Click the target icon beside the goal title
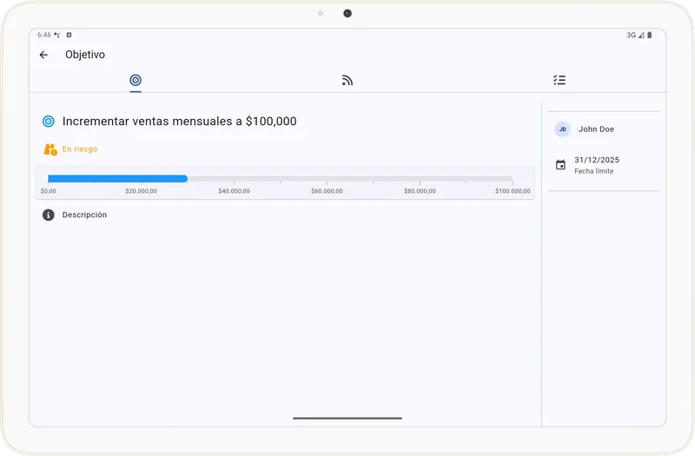This screenshot has width=695, height=456. coord(49,122)
